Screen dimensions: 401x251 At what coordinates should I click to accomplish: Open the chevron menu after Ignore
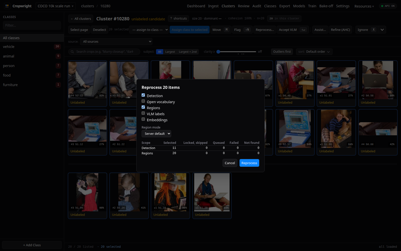point(382,30)
